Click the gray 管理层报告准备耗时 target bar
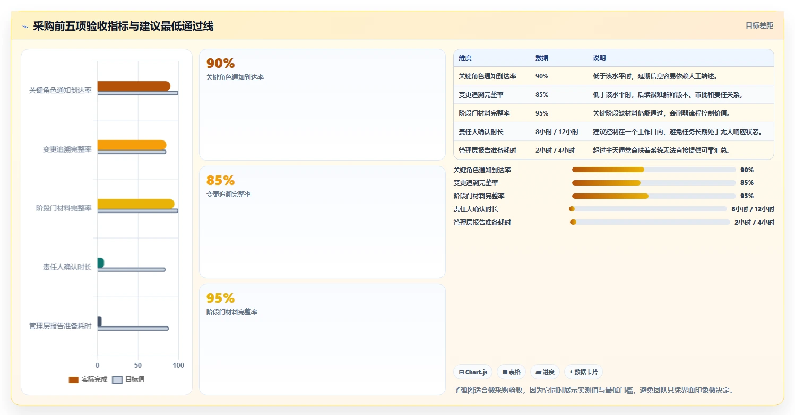795x415 pixels. click(x=133, y=329)
